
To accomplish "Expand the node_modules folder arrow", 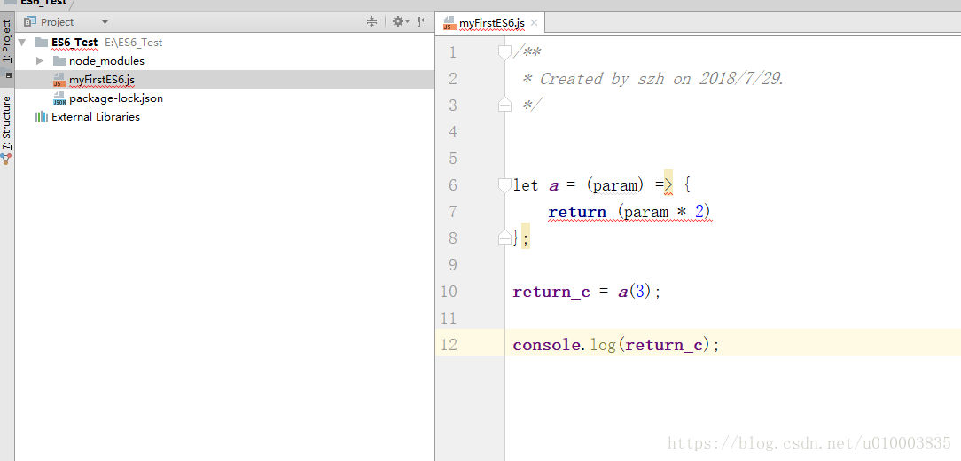I will click(x=40, y=60).
